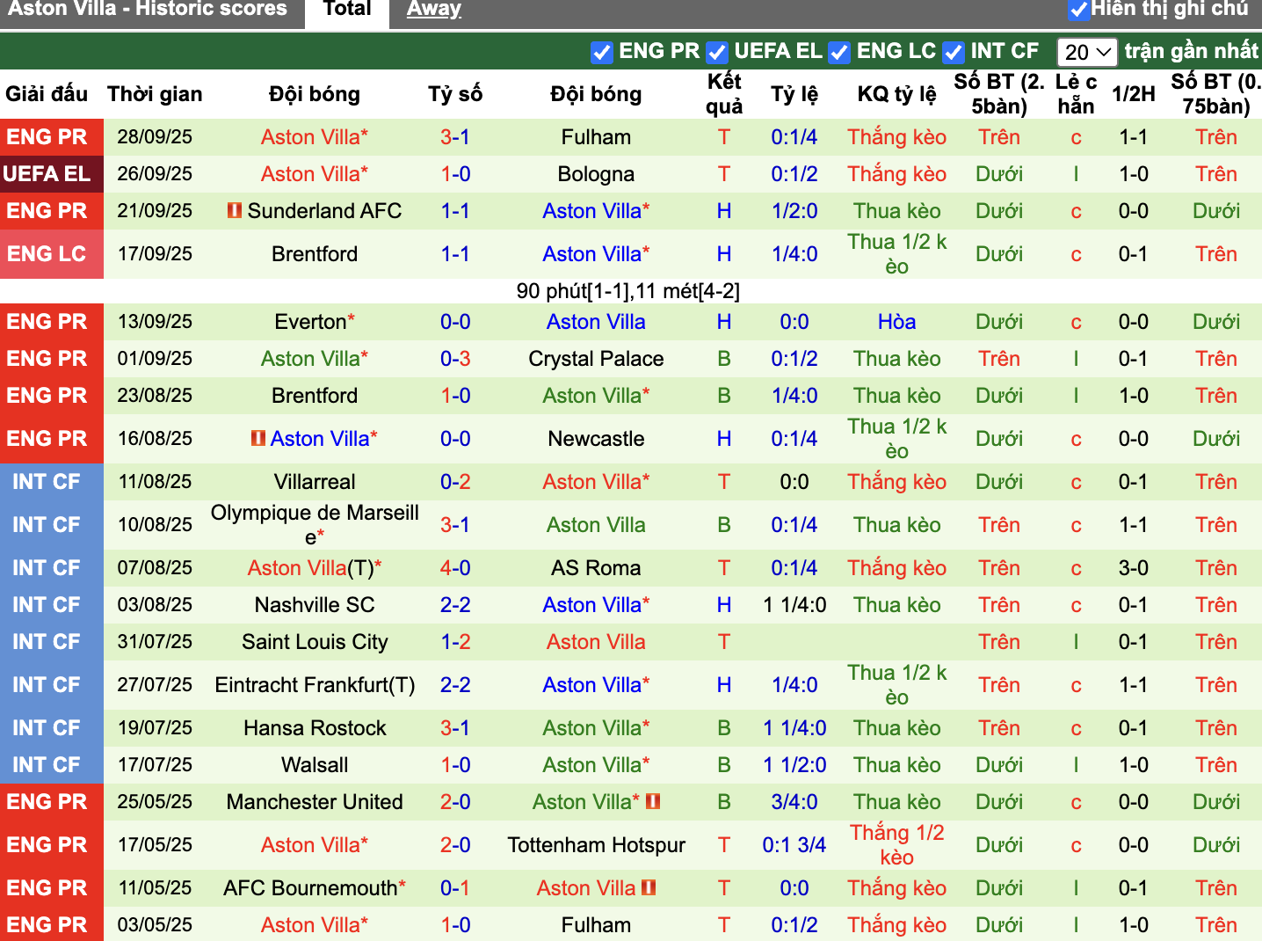This screenshot has height=941, width=1262.
Task: Toggle the ENG LC league checkbox
Action: 839,52
